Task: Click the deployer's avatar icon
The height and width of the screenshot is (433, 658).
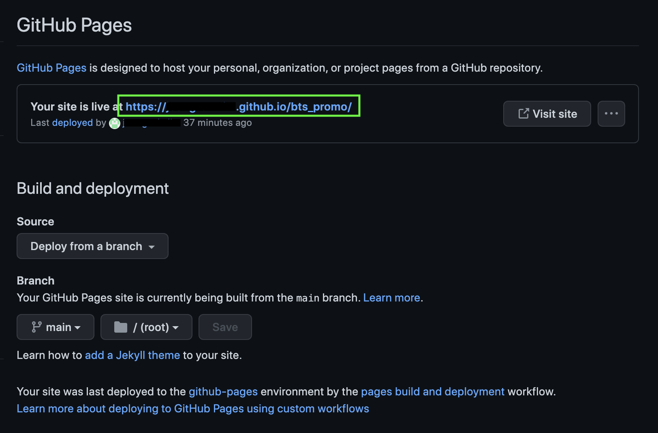Action: pyautogui.click(x=115, y=123)
